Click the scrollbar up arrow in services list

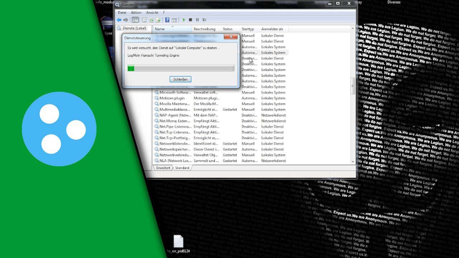(x=352, y=28)
